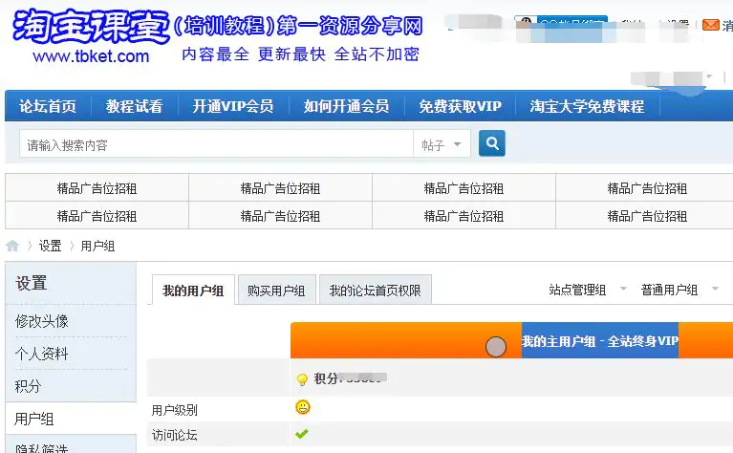Click second row fourth 精品广告位招租 ad slot

pos(647,216)
